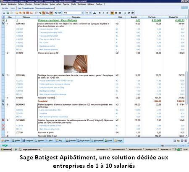Click the crossed ouvrage icon on row 1.6
Viewport: 189px width, 172px height.
(3, 120)
